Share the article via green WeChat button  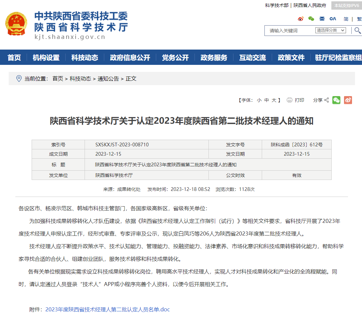point(336,100)
